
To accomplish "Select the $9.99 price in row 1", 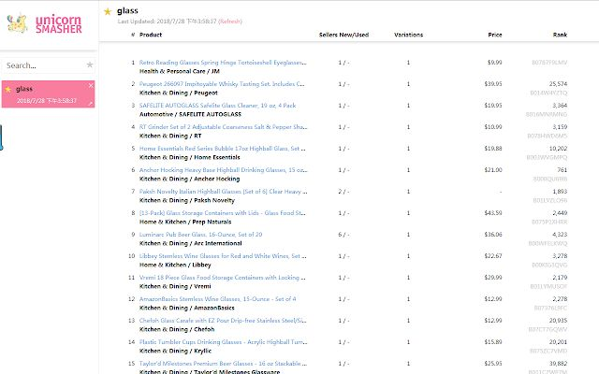I will pyautogui.click(x=495, y=63).
